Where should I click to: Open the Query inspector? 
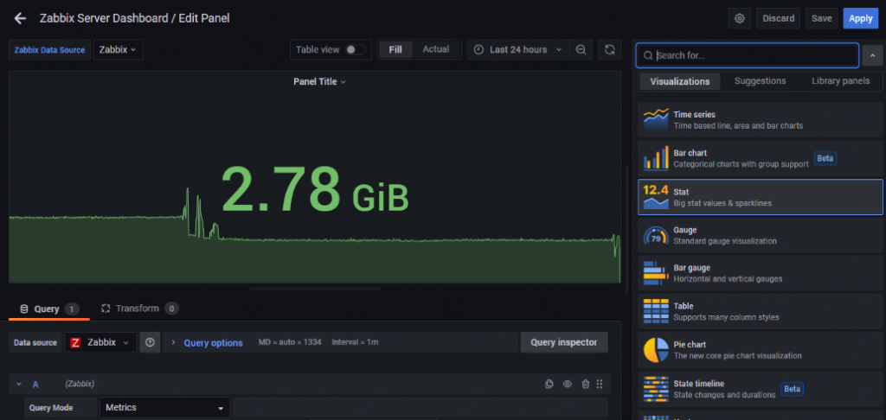coord(564,342)
